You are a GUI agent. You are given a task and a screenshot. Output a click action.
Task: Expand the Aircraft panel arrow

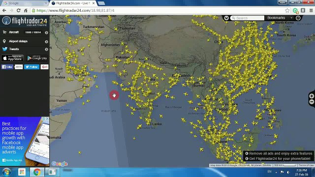pos(46,32)
